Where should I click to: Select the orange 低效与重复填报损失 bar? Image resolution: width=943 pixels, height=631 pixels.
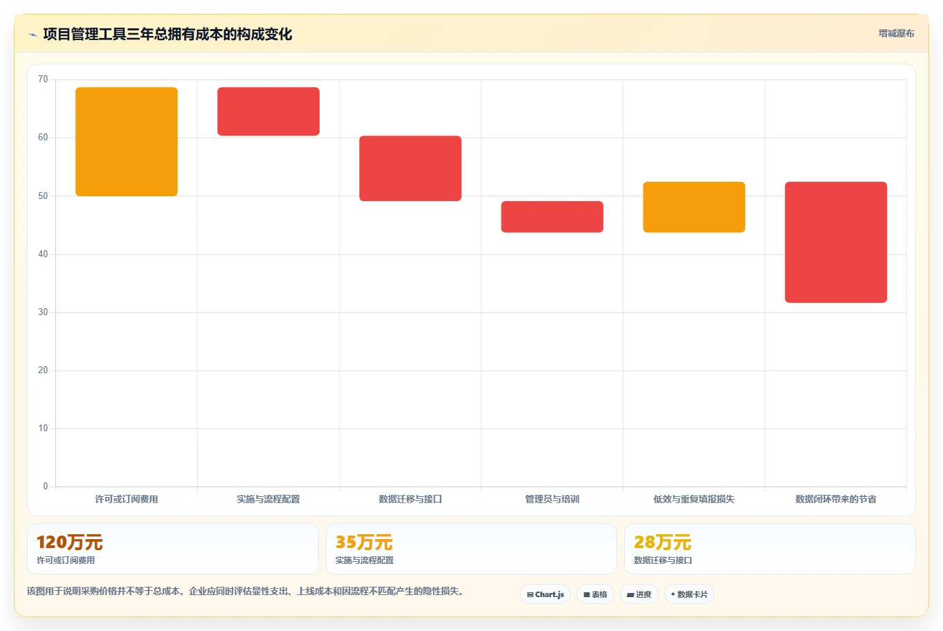pos(694,207)
